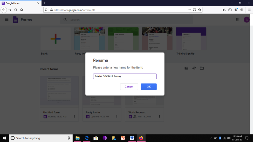Go forward in browser history

[x=10, y=10]
